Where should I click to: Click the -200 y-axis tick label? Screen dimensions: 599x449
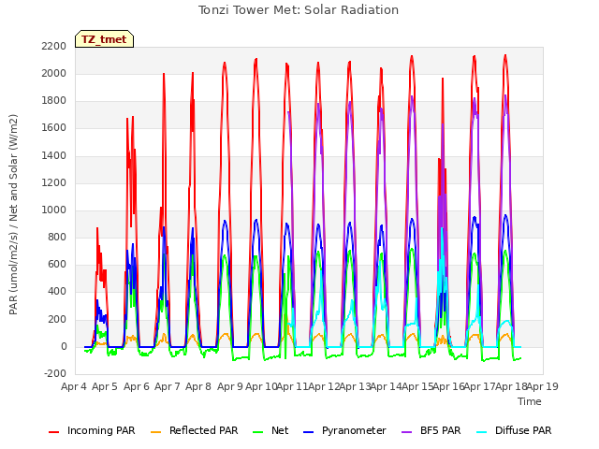tap(55, 373)
